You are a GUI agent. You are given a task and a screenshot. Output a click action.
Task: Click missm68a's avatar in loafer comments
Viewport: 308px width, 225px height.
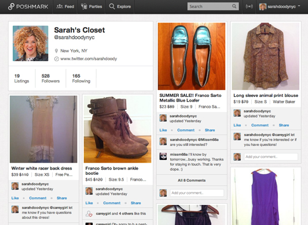point(163,156)
